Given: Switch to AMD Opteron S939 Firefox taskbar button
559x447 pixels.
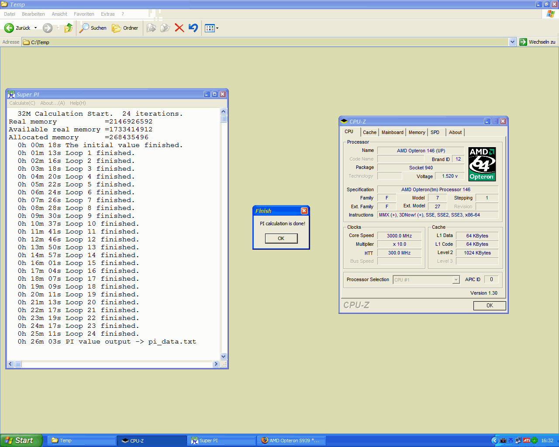Looking at the screenshot, I should (x=291, y=440).
